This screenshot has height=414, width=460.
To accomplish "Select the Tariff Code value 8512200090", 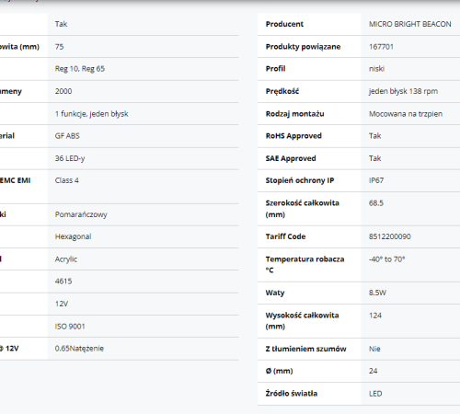I will pyautogui.click(x=390, y=236).
